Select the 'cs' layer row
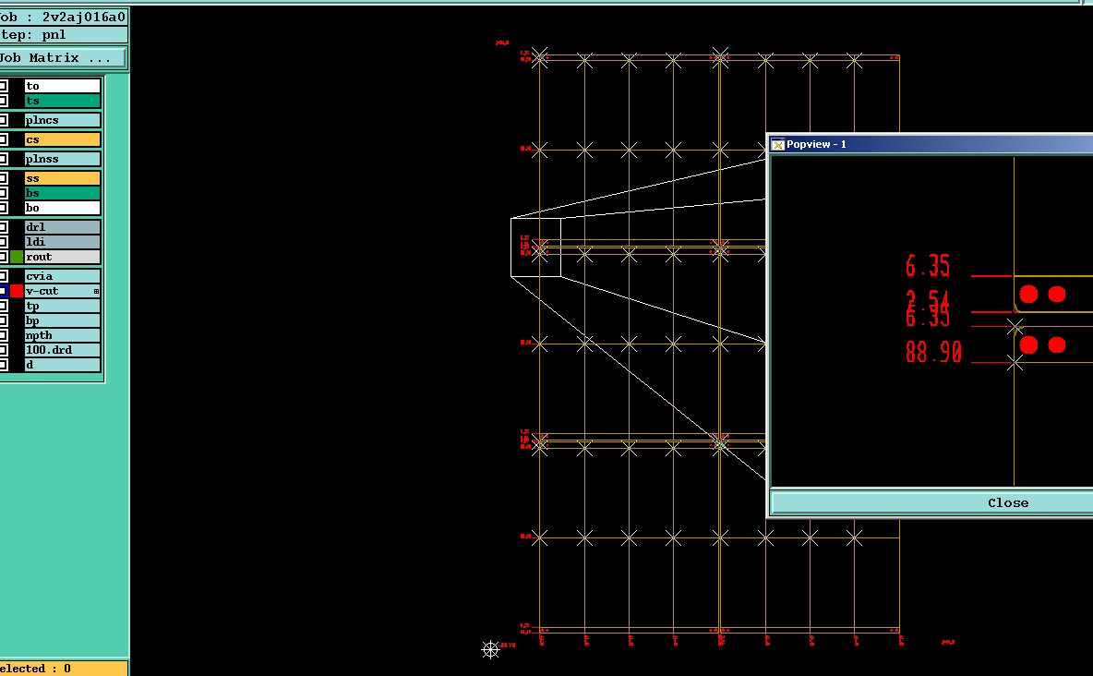The height and width of the screenshot is (676, 1093). [x=62, y=139]
